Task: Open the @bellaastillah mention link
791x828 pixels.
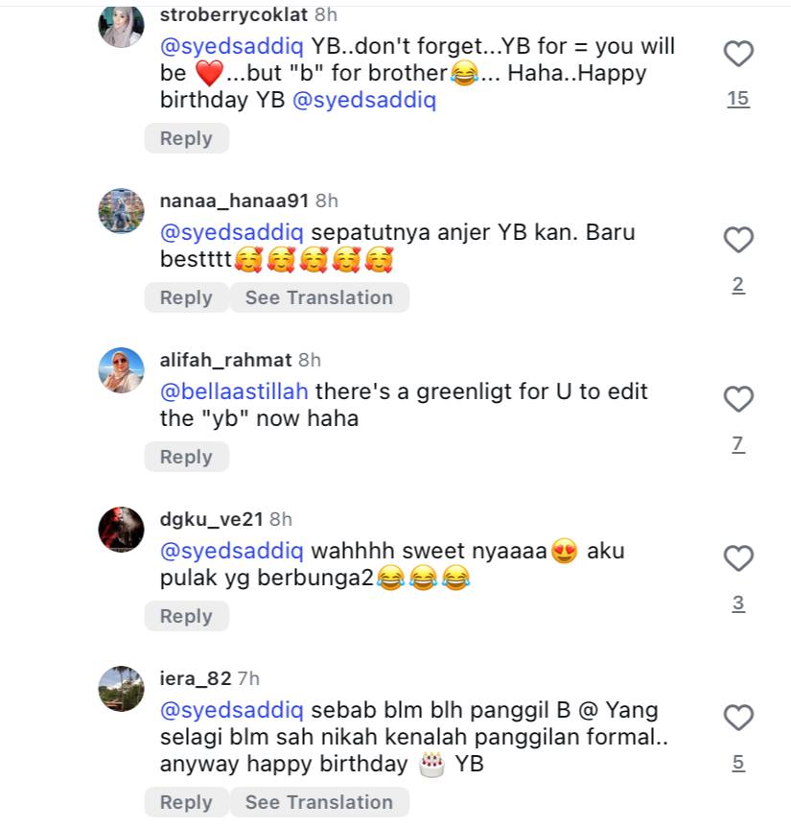Action: pyautogui.click(x=235, y=391)
